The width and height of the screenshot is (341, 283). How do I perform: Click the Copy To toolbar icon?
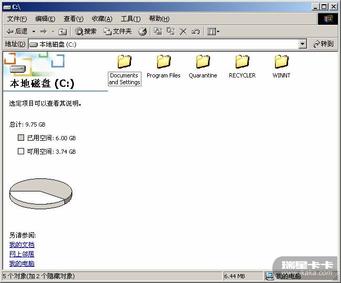click(171, 31)
